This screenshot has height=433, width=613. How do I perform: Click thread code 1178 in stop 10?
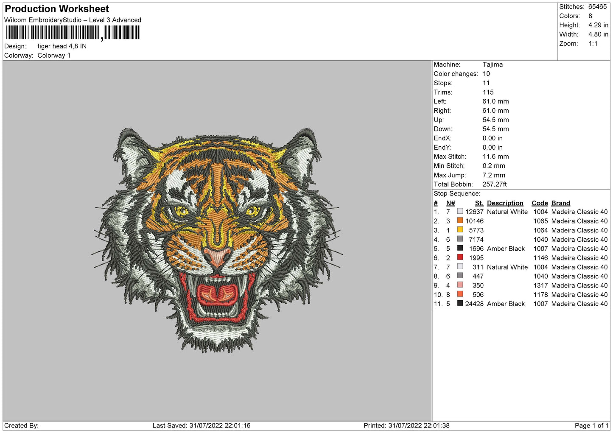[540, 295]
